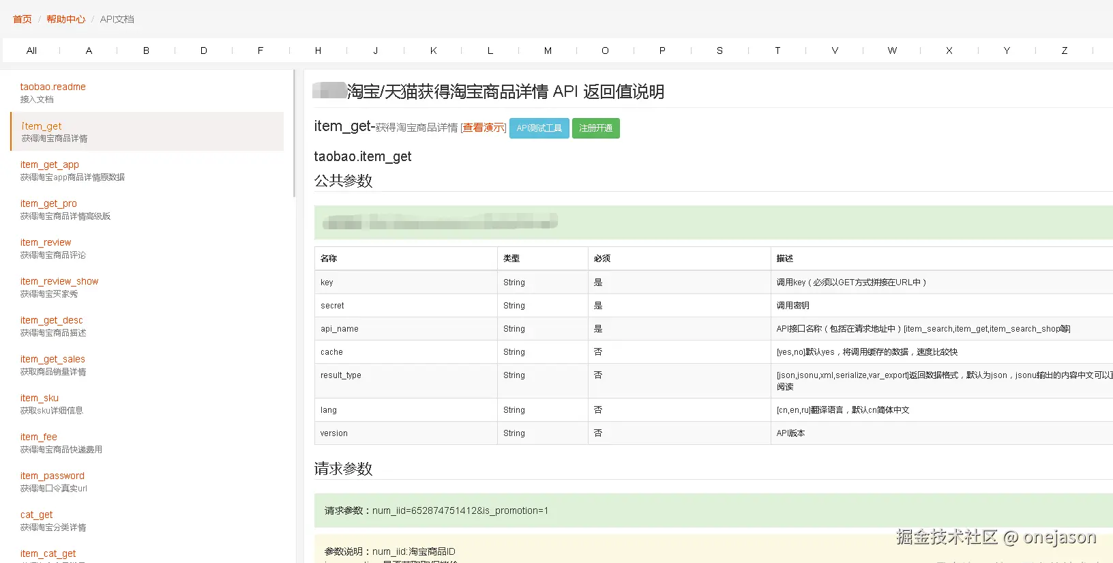Click the 'version' parameter name cell
This screenshot has width=1113, height=563.
[406, 433]
